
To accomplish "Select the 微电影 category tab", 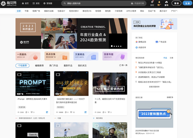I will (x=108, y=11).
